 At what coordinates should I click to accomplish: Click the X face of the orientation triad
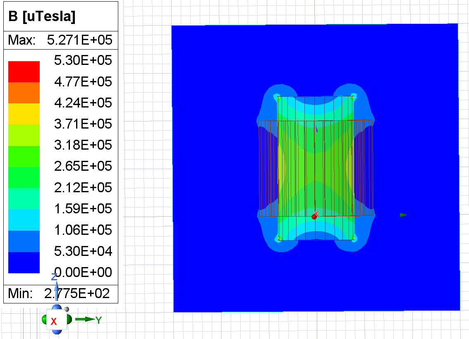[x=54, y=321]
